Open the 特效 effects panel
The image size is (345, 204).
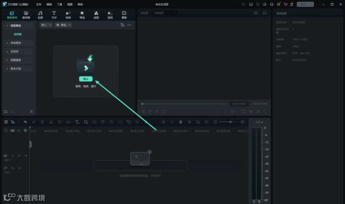point(82,15)
